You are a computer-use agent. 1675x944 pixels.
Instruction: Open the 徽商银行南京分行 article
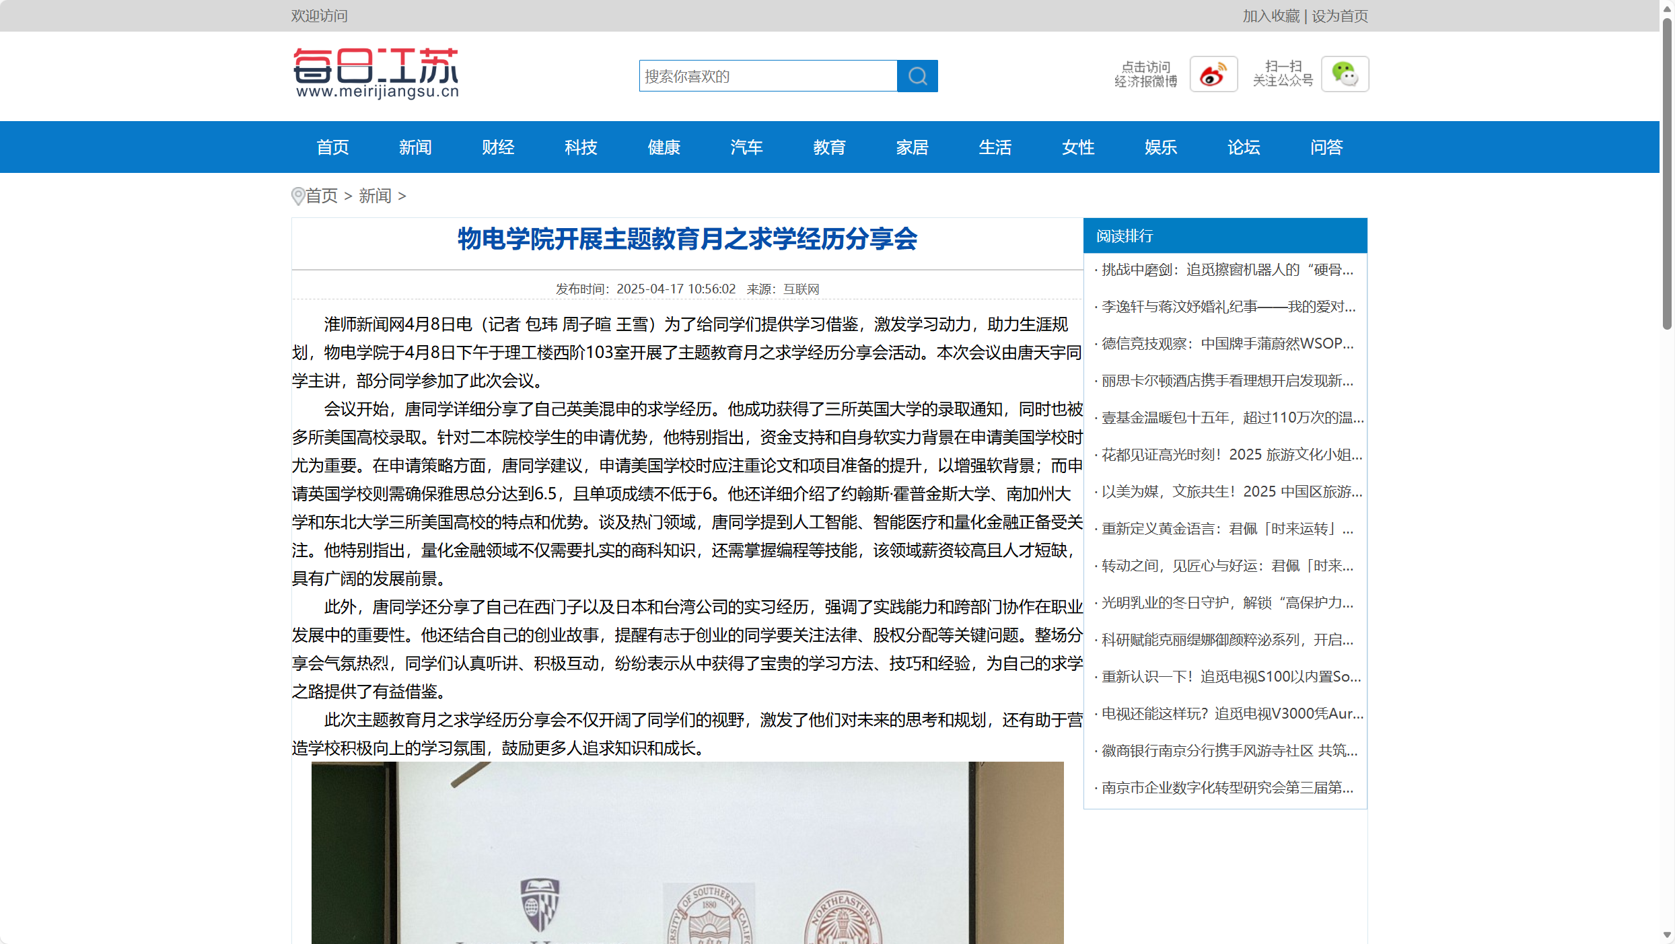click(x=1227, y=751)
